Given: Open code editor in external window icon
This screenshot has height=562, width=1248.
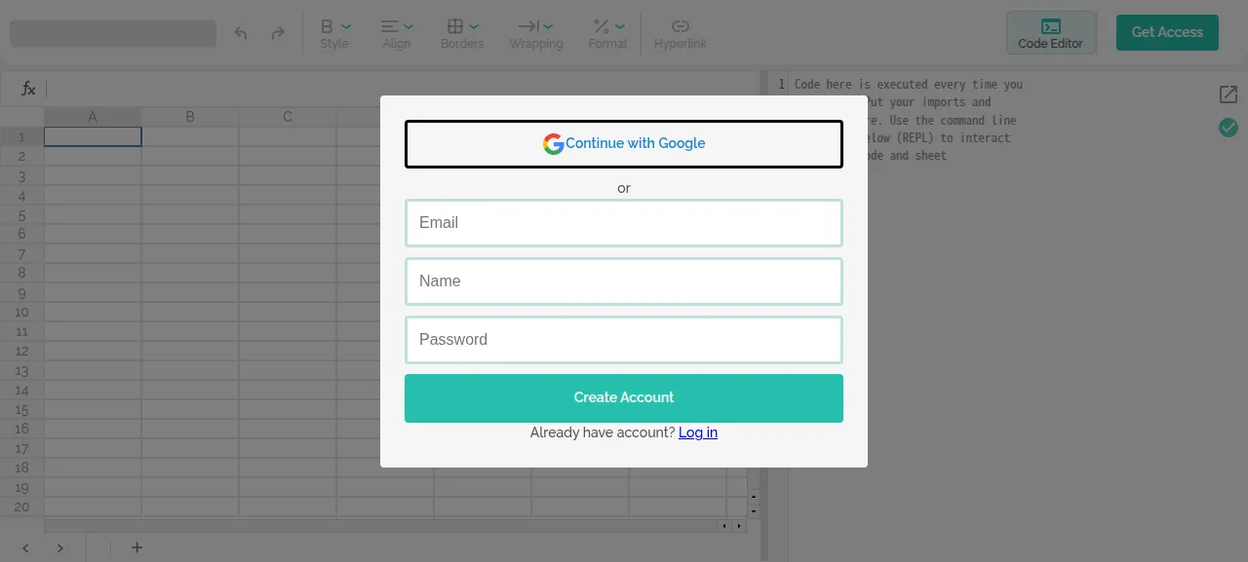Looking at the screenshot, I should pyautogui.click(x=1228, y=94).
